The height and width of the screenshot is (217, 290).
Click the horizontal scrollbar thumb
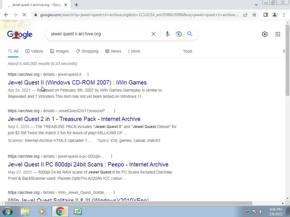pos(128,203)
